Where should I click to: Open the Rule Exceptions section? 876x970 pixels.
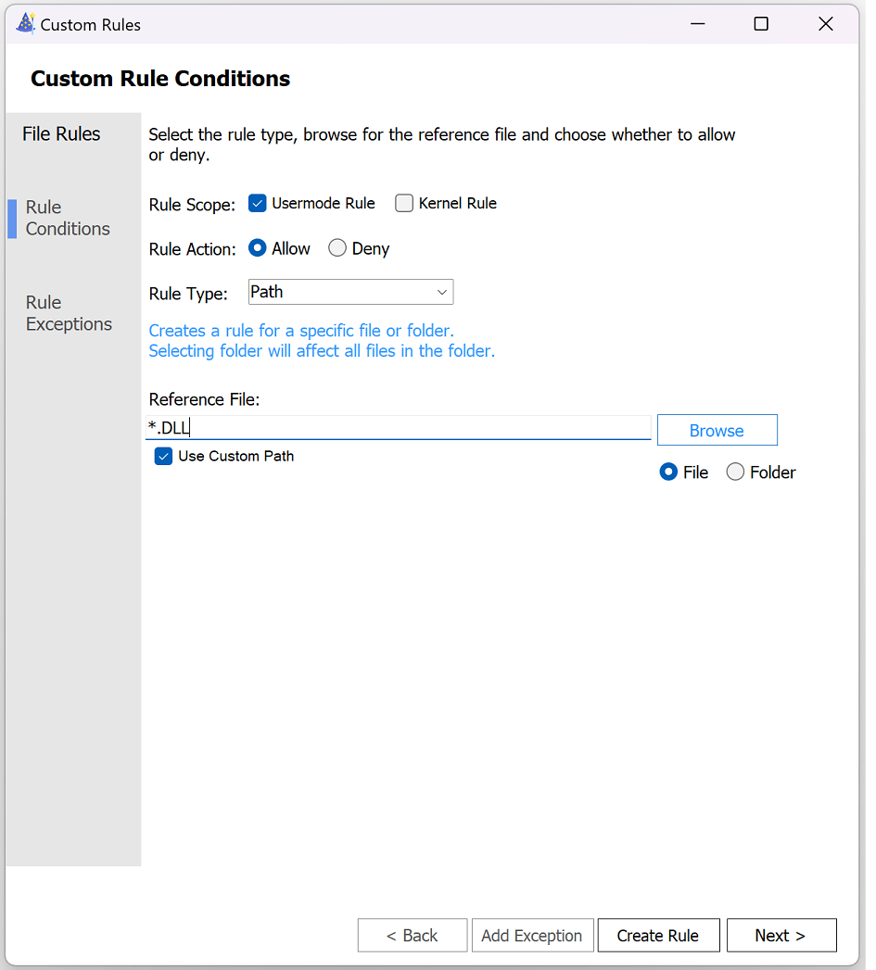click(69, 313)
